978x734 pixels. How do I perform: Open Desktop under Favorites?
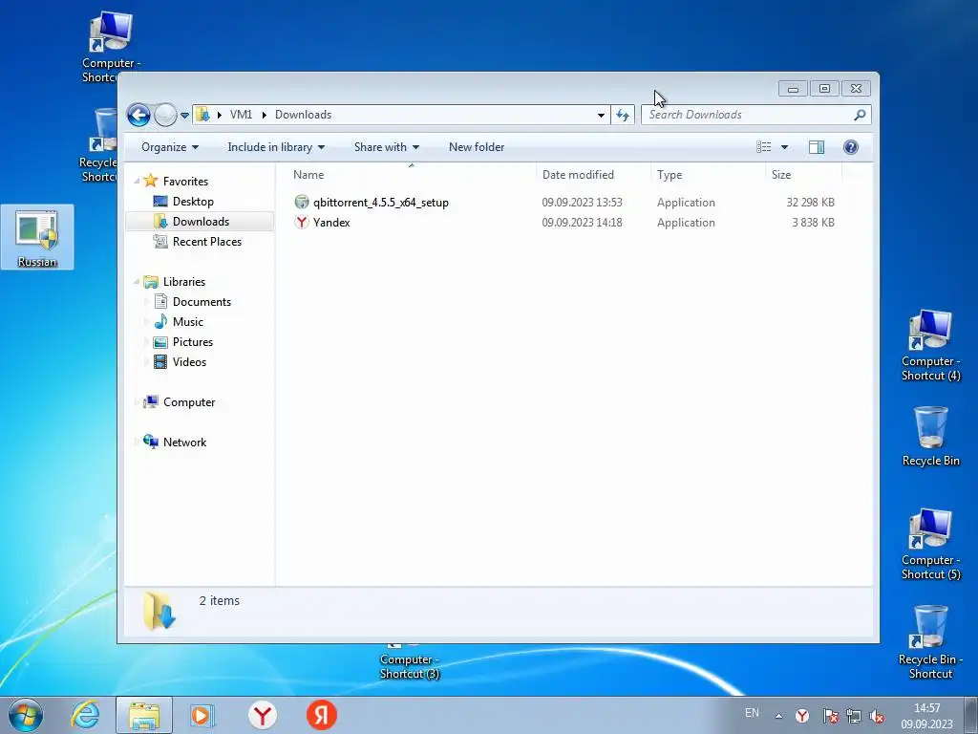[193, 202]
